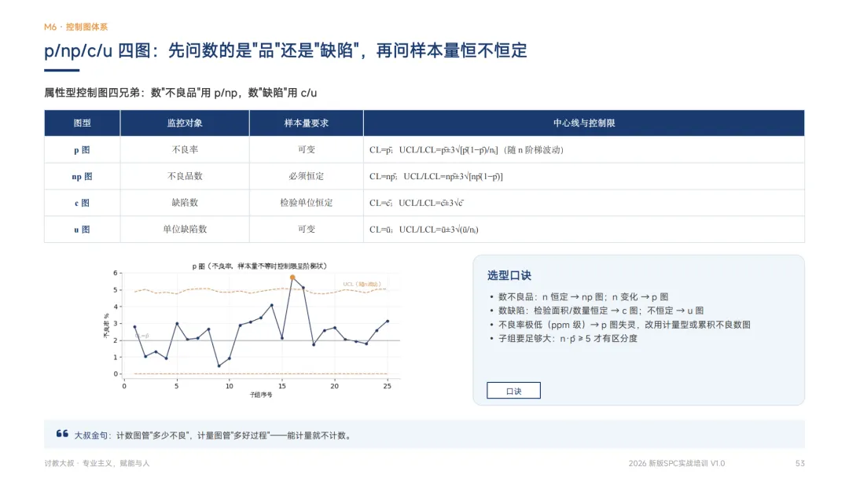849x478 pixels.
Task: Click the 缺陷数 table cell
Action: click(x=185, y=203)
